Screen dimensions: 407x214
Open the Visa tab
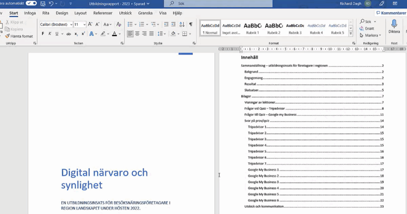click(163, 13)
